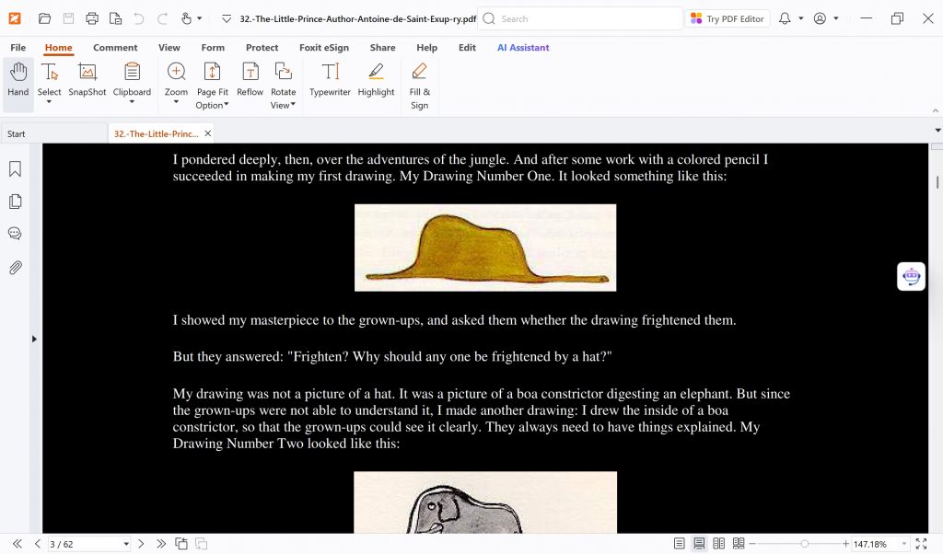Click the Try PDF Editor button

coord(728,18)
